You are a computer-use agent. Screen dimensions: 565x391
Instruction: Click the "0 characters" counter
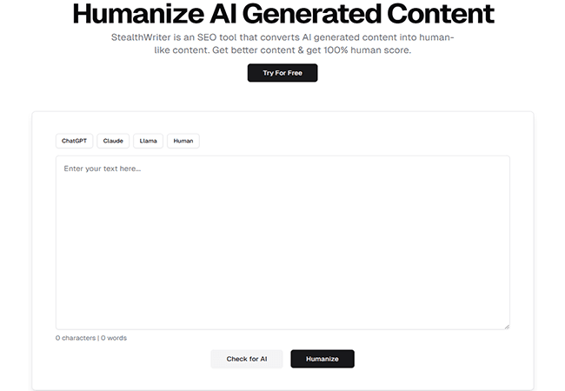(x=76, y=338)
